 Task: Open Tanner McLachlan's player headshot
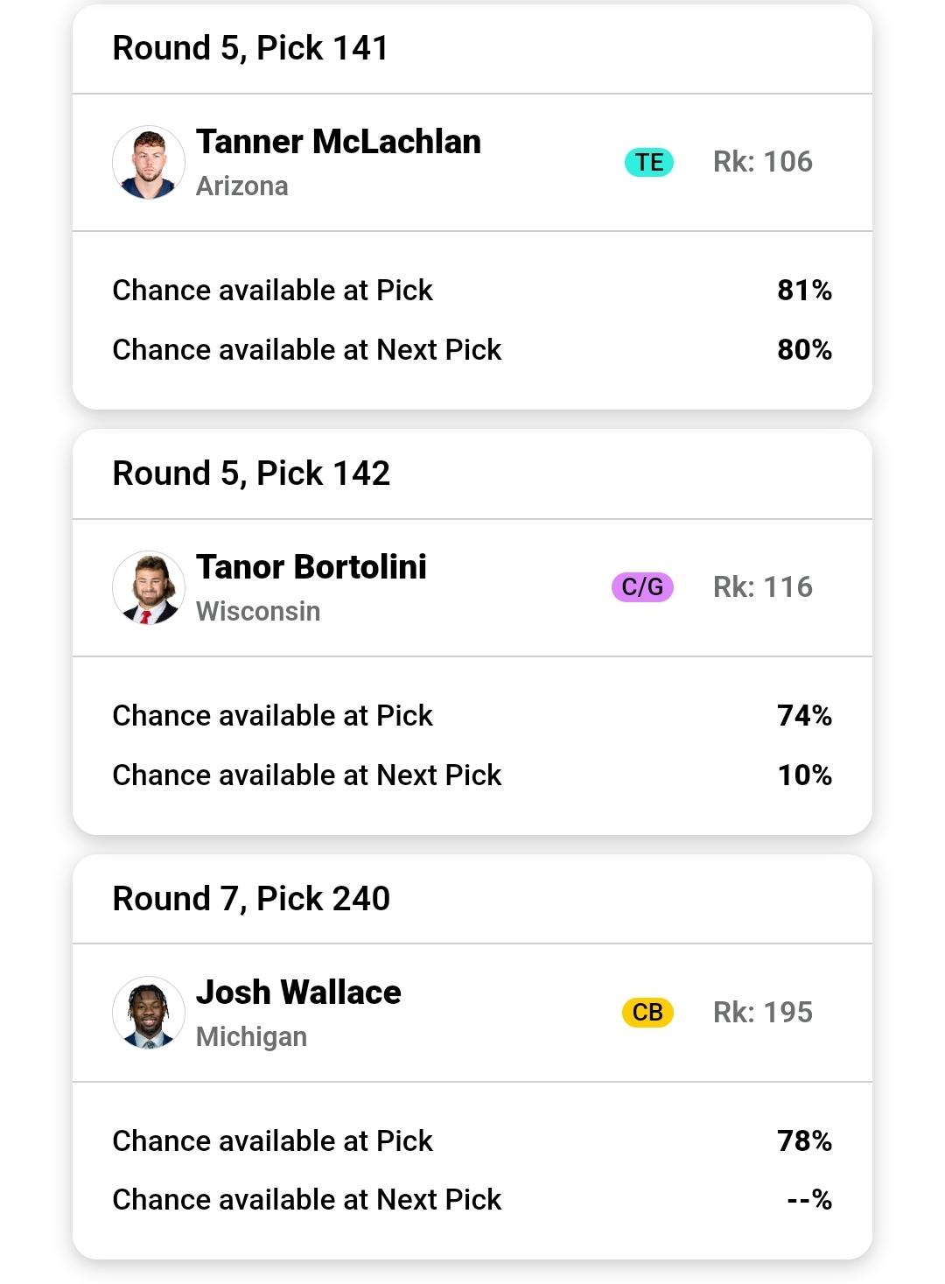tap(149, 162)
